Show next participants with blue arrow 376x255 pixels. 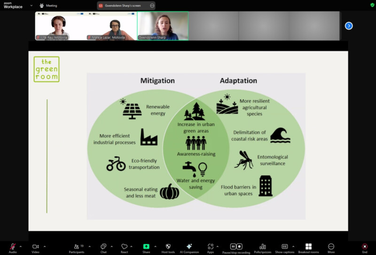[x=349, y=26]
